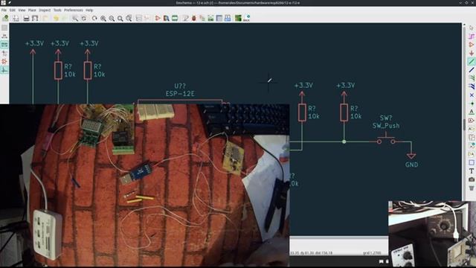Screen dimensions: 476x268
Task: Select the Place Junction tool
Action: coord(472,103)
